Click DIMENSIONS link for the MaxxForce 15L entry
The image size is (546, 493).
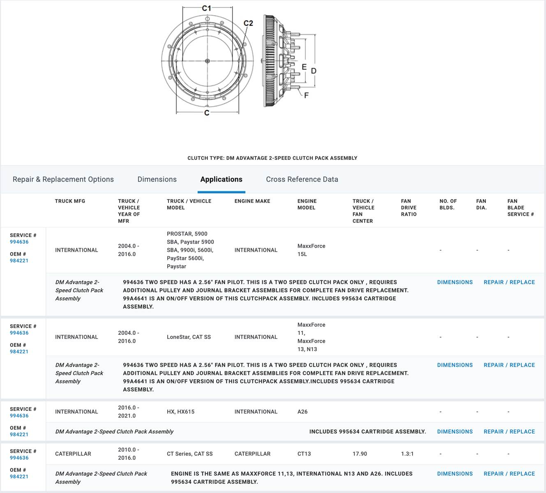455,282
